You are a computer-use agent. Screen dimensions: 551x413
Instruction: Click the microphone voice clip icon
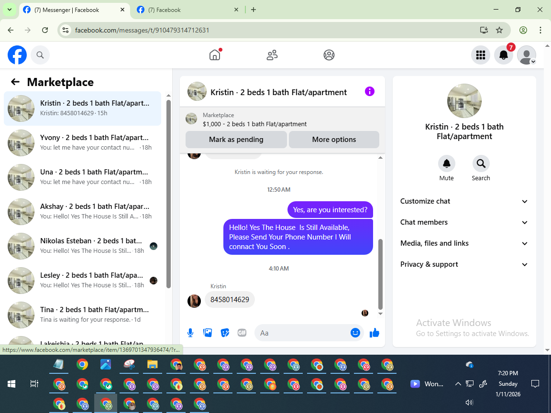click(190, 333)
